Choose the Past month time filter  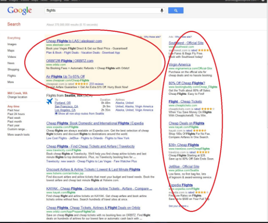[x=14, y=122]
